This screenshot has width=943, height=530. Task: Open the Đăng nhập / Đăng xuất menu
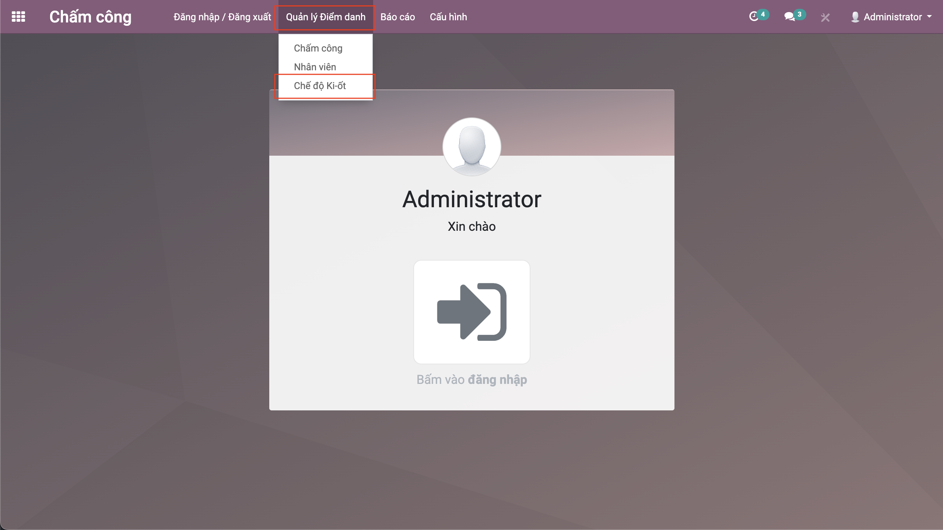click(x=222, y=17)
